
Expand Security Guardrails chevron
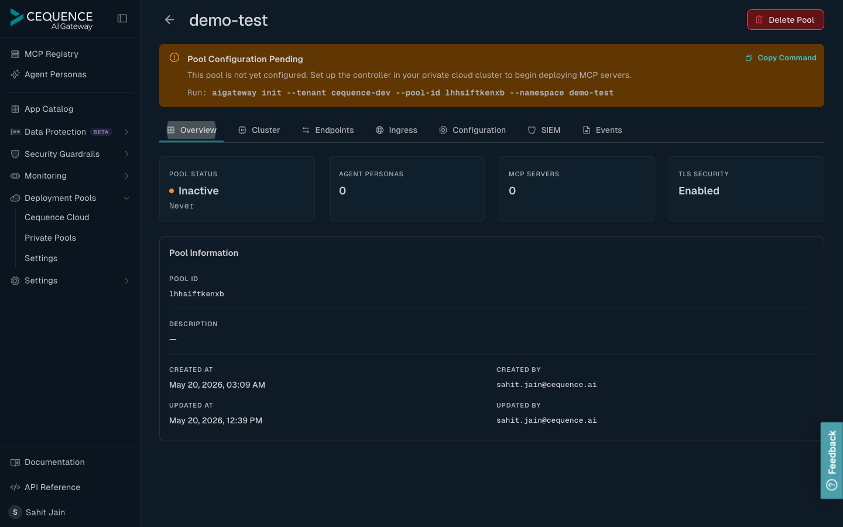coord(126,154)
